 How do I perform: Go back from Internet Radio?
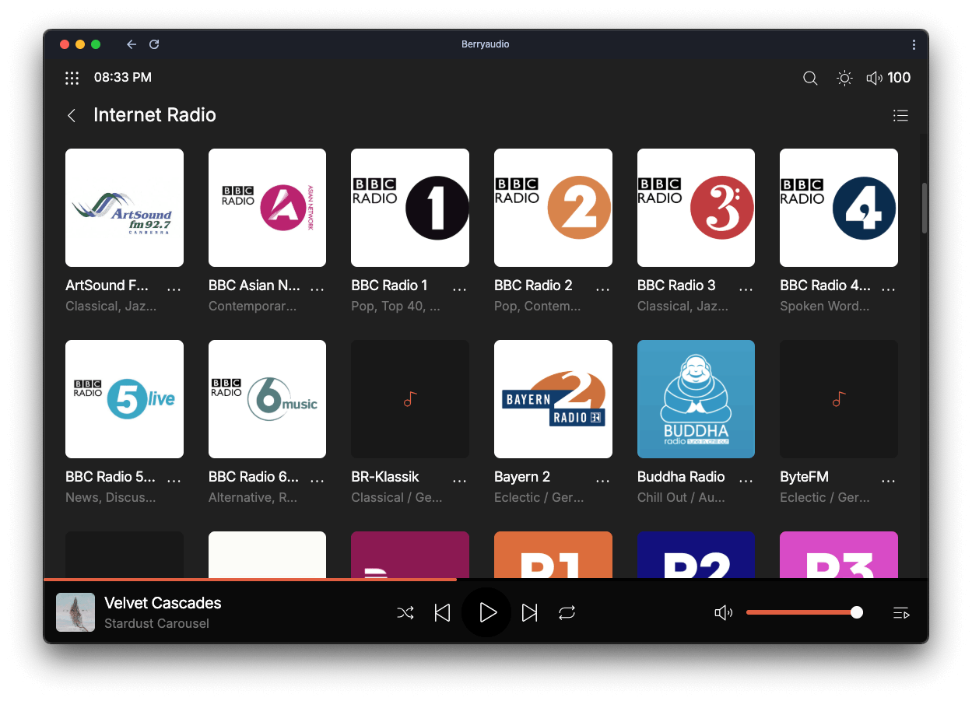tap(72, 115)
